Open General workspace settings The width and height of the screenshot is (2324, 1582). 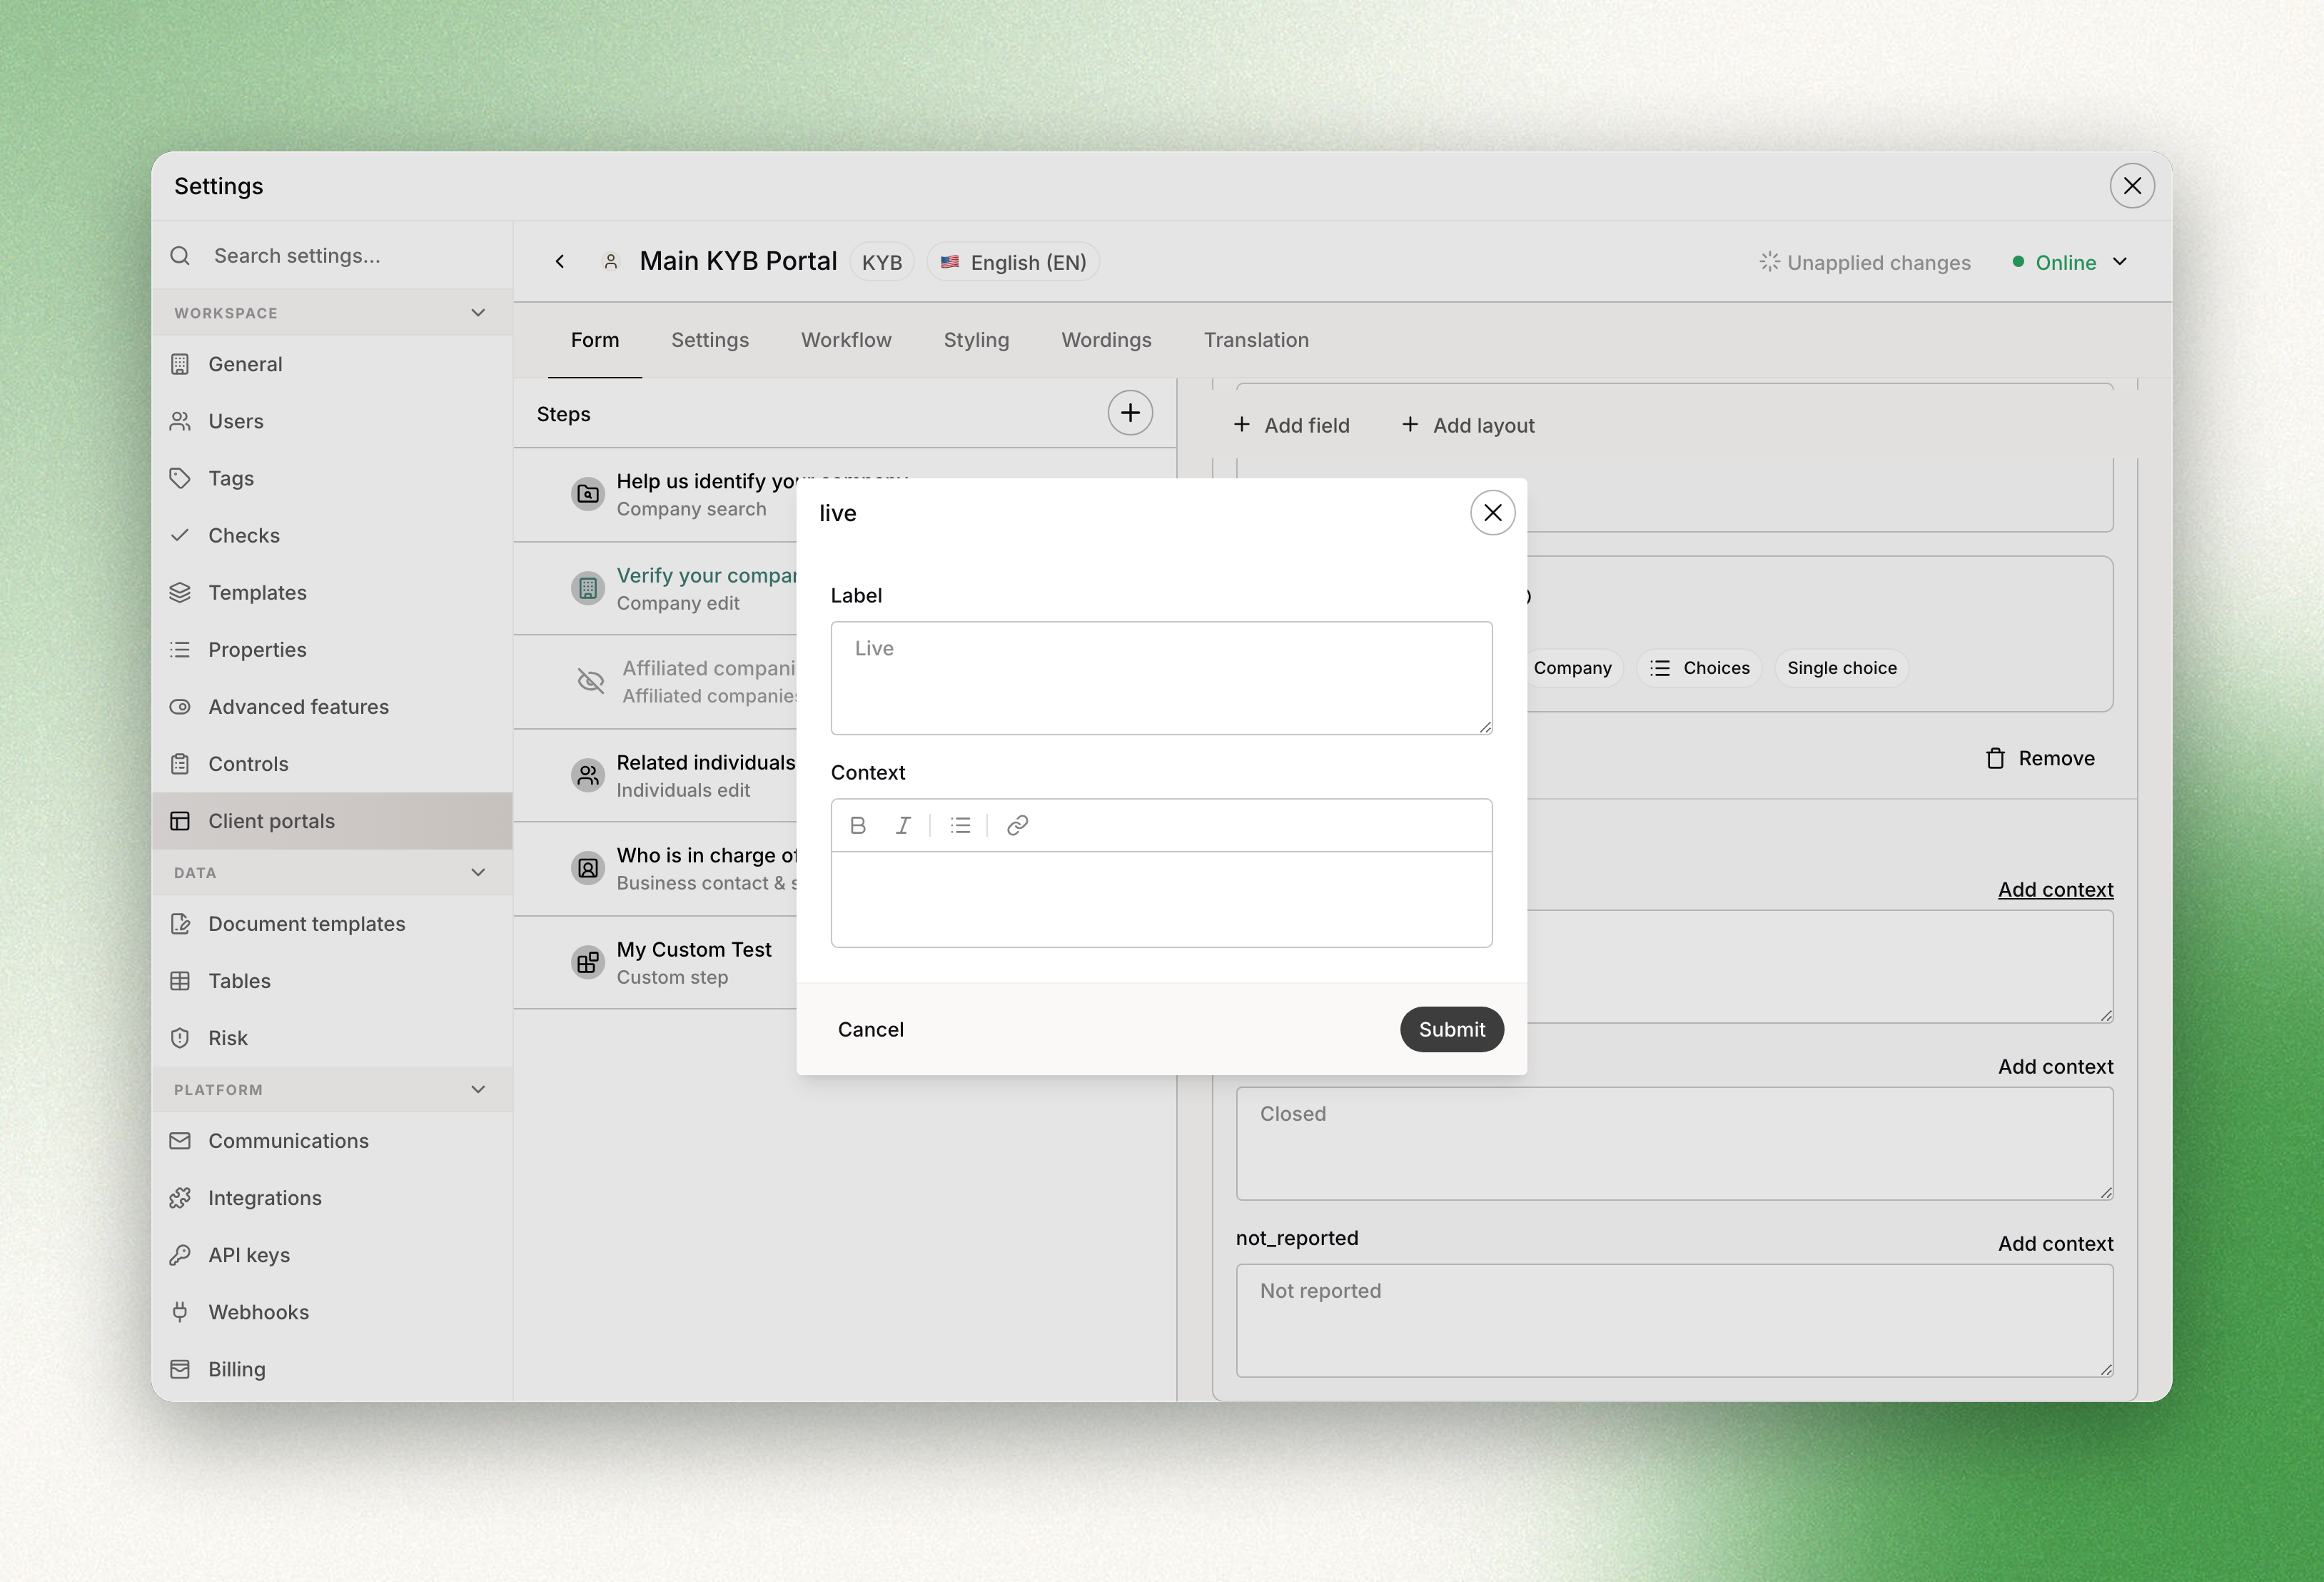click(332, 364)
